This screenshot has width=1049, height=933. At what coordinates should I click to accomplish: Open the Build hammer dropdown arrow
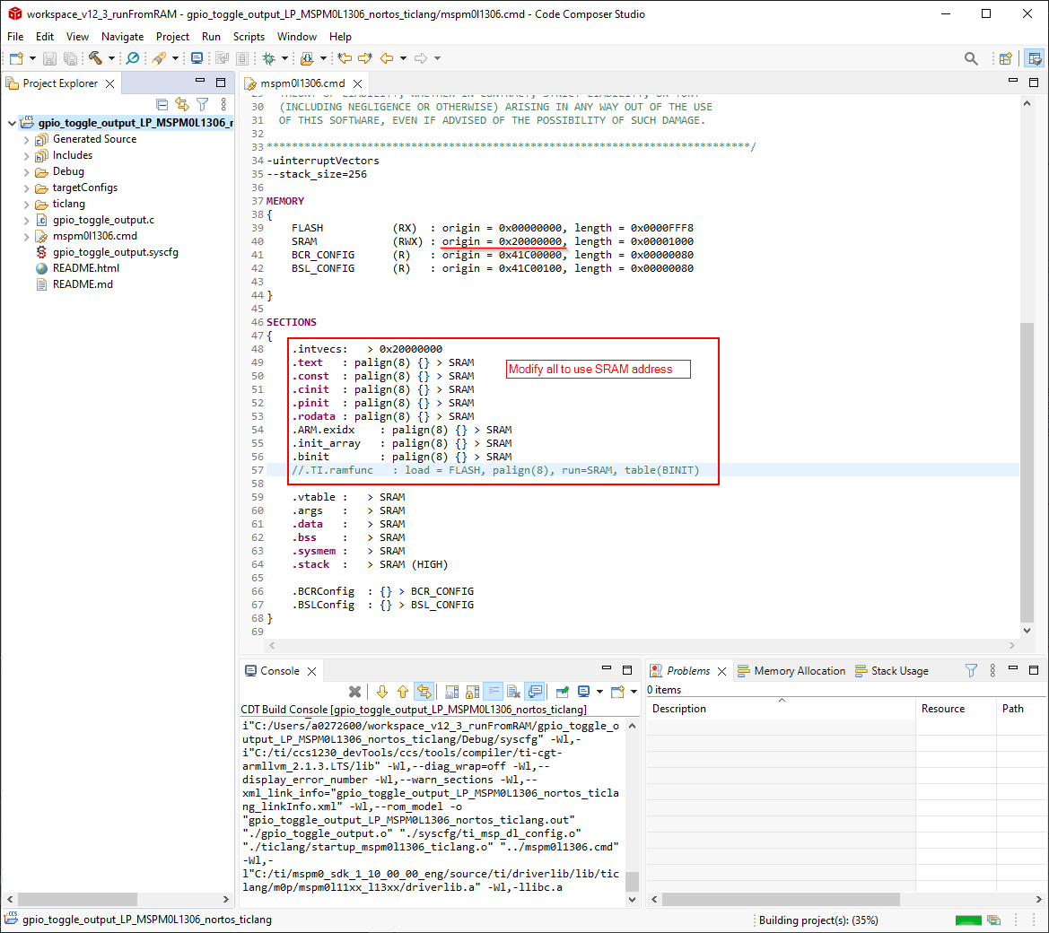tap(111, 58)
